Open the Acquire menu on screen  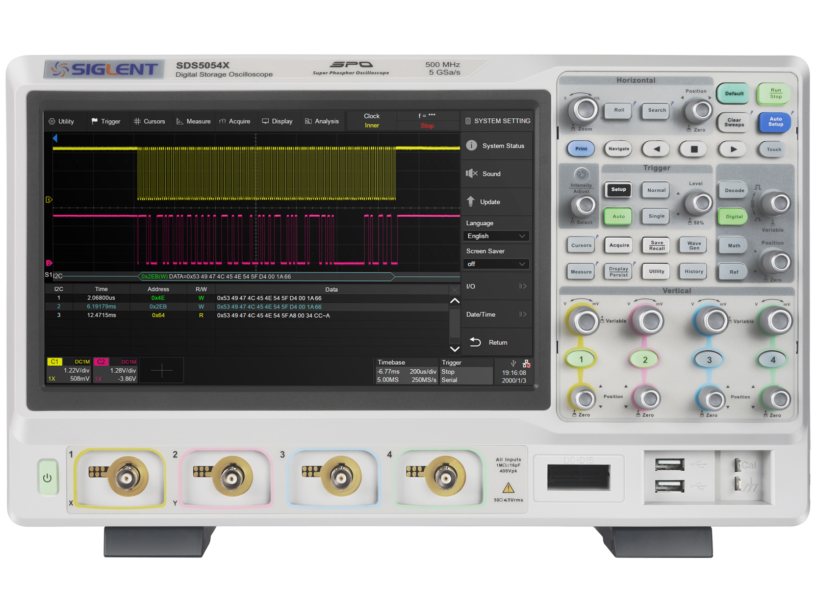[x=235, y=121]
